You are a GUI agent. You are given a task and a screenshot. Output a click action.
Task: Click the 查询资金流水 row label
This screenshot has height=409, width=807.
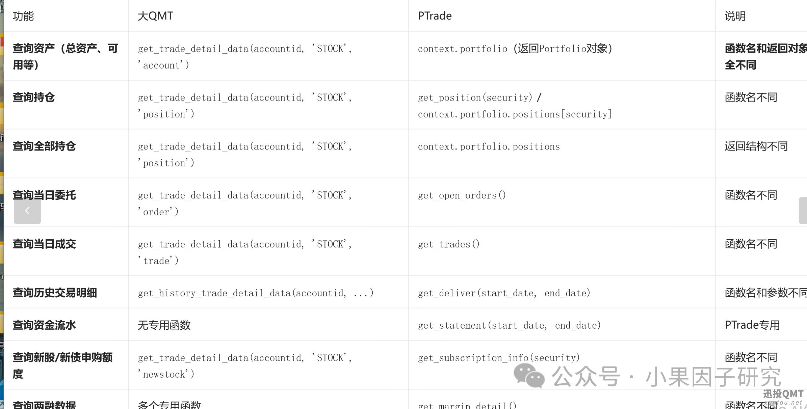click(x=44, y=325)
